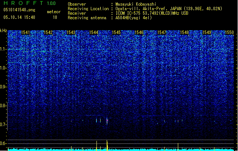Image resolution: width=238 pixels, height=151 pixels.
Task: Select the Ogata-vill. Akita-Pref. JAPAN location text
Action: click(x=169, y=9)
